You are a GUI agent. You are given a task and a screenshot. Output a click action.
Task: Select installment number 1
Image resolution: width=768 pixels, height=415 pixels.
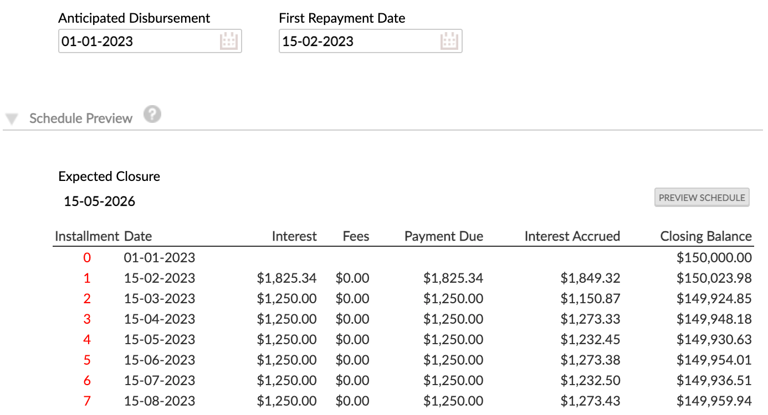[x=87, y=278]
